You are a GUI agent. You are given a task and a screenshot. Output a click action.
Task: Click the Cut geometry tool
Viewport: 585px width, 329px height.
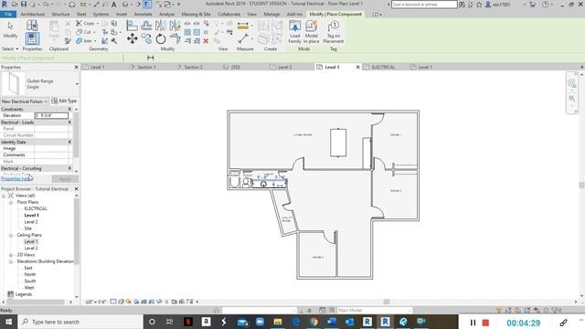84,32
